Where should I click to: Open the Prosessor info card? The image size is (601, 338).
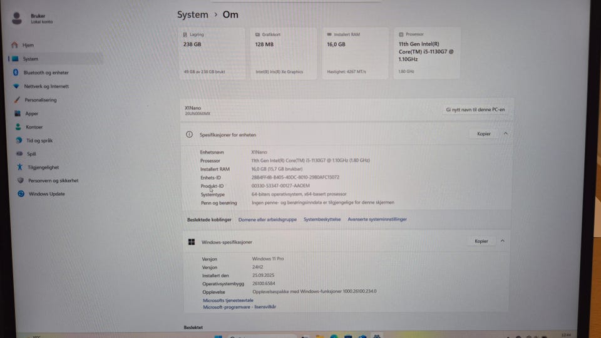(x=426, y=53)
